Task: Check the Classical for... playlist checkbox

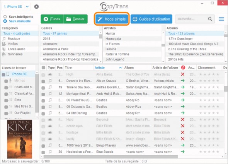Action: coord(6,94)
